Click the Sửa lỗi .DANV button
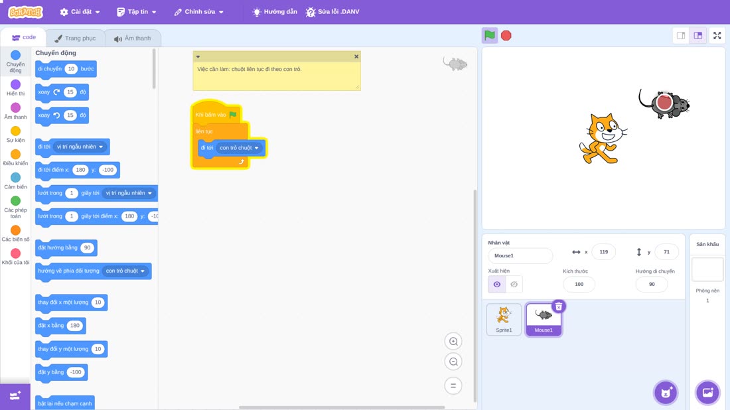This screenshot has width=730, height=410. click(x=332, y=12)
